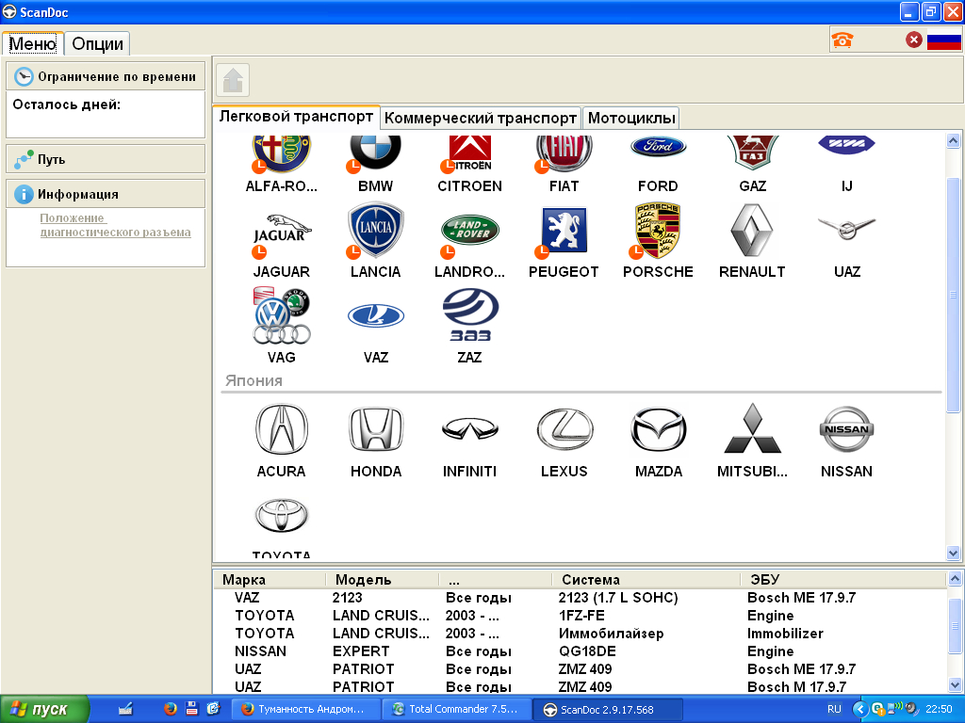Select the Mazda brand logo
Screen dimensions: 965x723
[x=658, y=429]
